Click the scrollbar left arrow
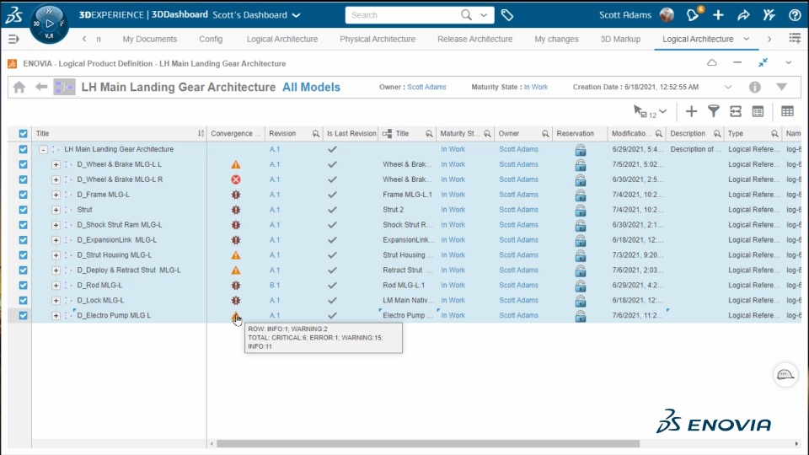Viewport: 809px width, 455px height. [x=212, y=444]
